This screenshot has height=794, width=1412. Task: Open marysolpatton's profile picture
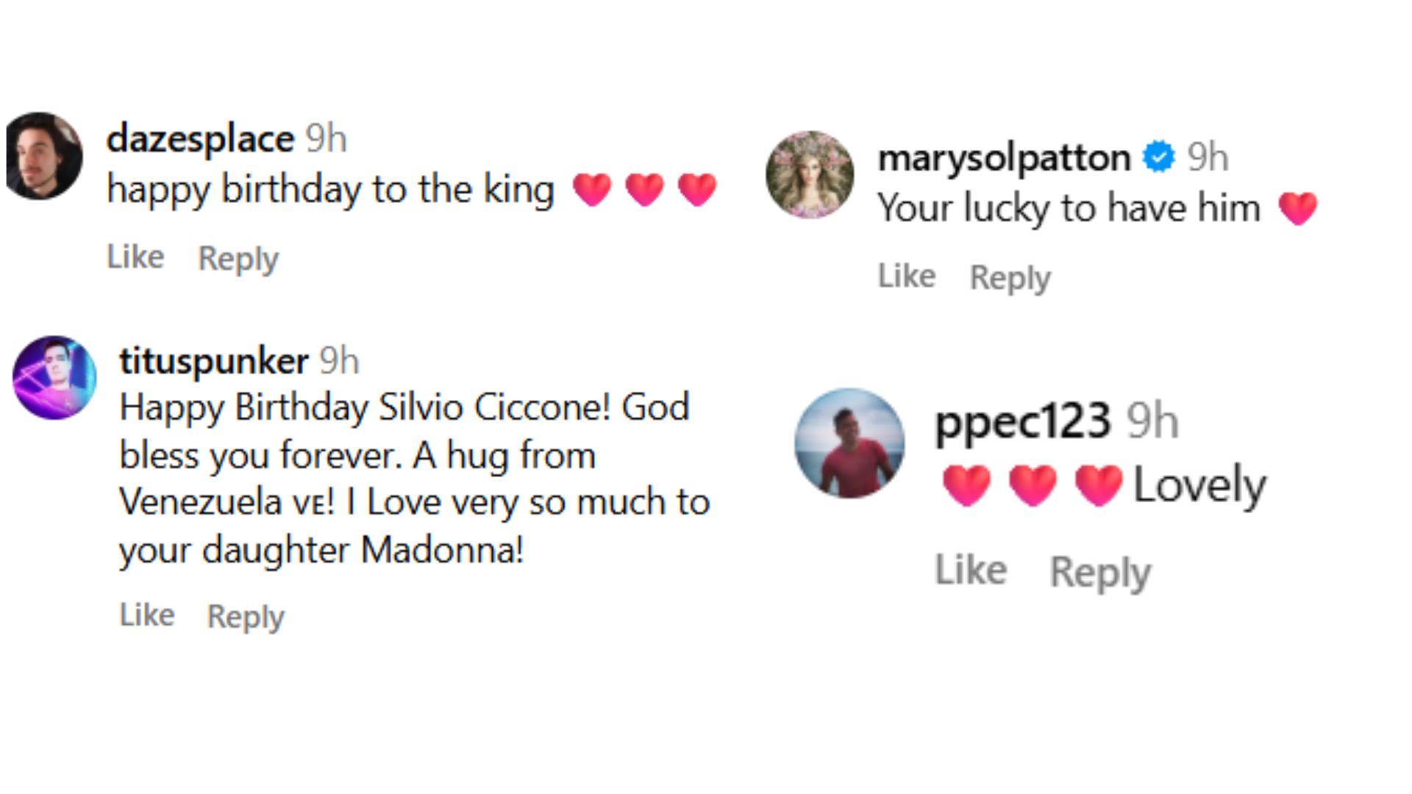click(x=810, y=175)
